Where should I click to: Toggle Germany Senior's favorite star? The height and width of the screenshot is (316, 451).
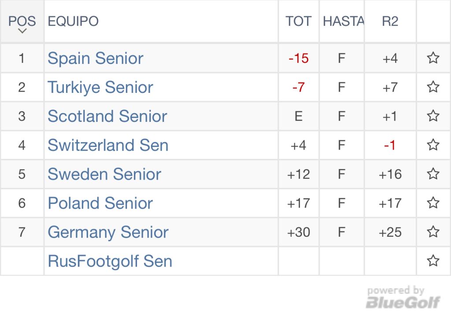click(x=433, y=232)
